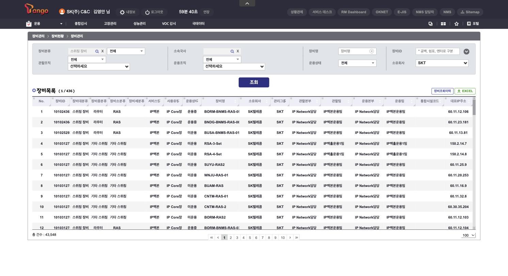The width and height of the screenshot is (508, 276).
Task: Export list with EXCEL button
Action: click(465, 91)
